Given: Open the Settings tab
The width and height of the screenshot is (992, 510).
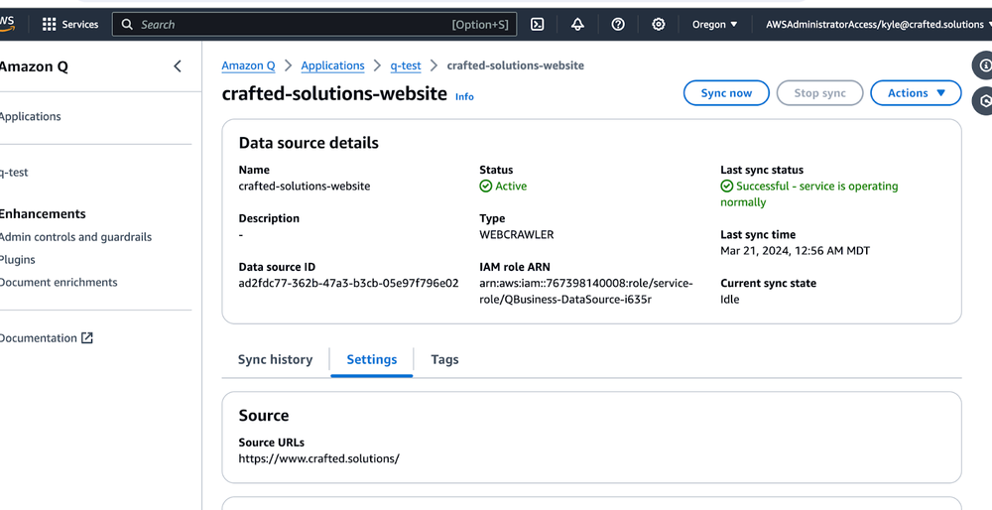Looking at the screenshot, I should [x=372, y=360].
